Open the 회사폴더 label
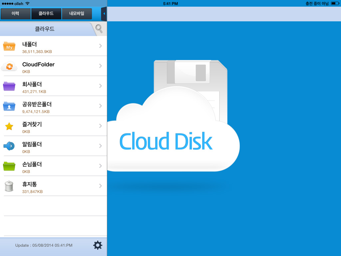341x256 pixels. click(x=32, y=84)
